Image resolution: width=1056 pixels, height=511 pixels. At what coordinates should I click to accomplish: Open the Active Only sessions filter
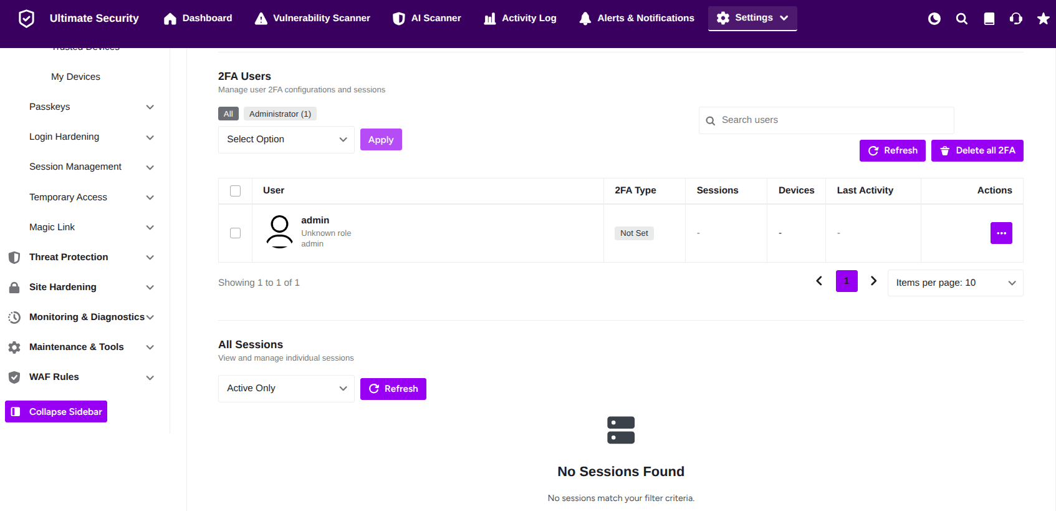286,389
